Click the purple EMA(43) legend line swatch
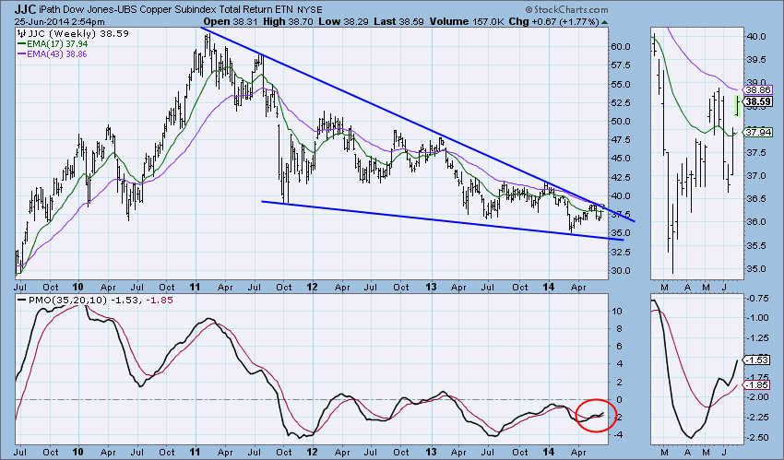This screenshot has height=460, width=784. 21,54
